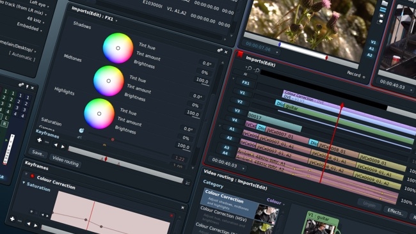Toggle the red Colour Correction enable dot
This screenshot has width=416, height=234.
pos(33,176)
